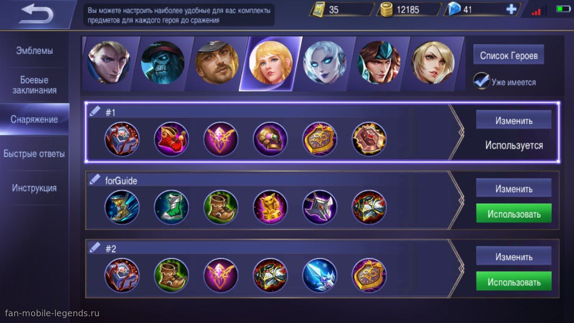Screen dimensions: 574x323
Task: Click Изменить for build #1
Action: [x=514, y=121]
